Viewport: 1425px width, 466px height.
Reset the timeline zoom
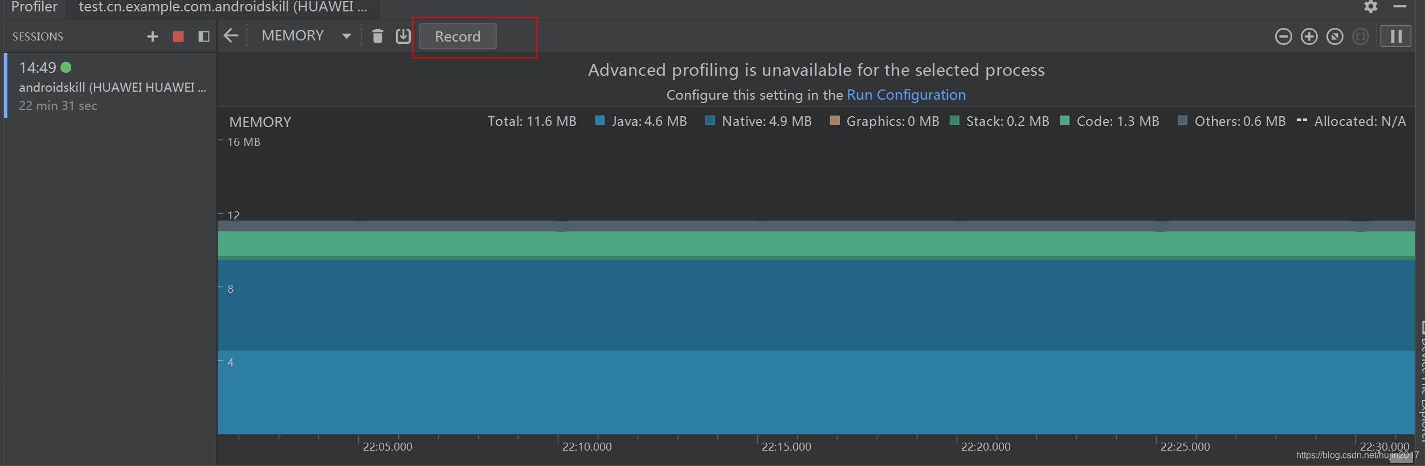click(x=1334, y=36)
